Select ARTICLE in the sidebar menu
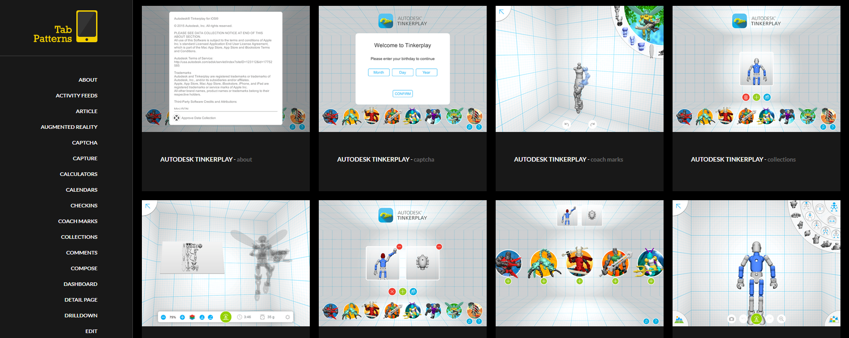 pyautogui.click(x=87, y=111)
